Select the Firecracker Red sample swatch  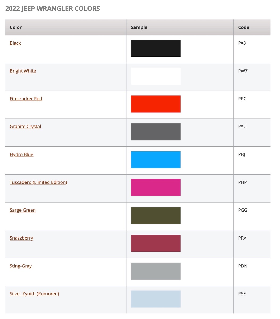pos(156,104)
